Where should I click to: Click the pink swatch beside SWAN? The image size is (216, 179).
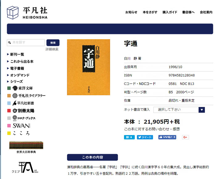pyautogui.click(x=9, y=126)
